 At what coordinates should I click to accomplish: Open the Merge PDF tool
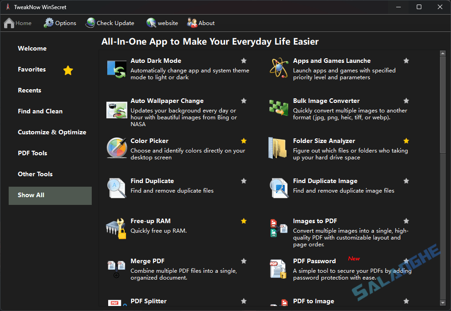[x=147, y=261]
